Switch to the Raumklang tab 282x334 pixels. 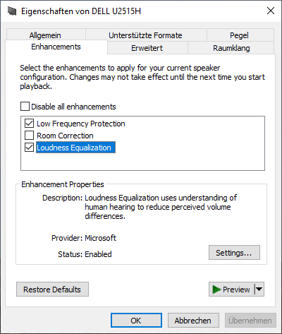pyautogui.click(x=231, y=48)
